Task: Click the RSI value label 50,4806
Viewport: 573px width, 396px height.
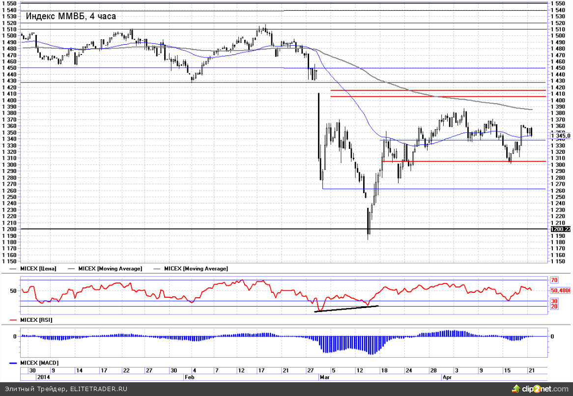Action: [x=561, y=290]
